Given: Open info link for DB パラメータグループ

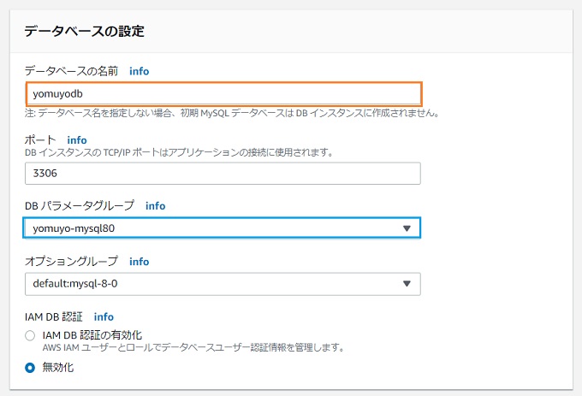Looking at the screenshot, I should click(155, 206).
